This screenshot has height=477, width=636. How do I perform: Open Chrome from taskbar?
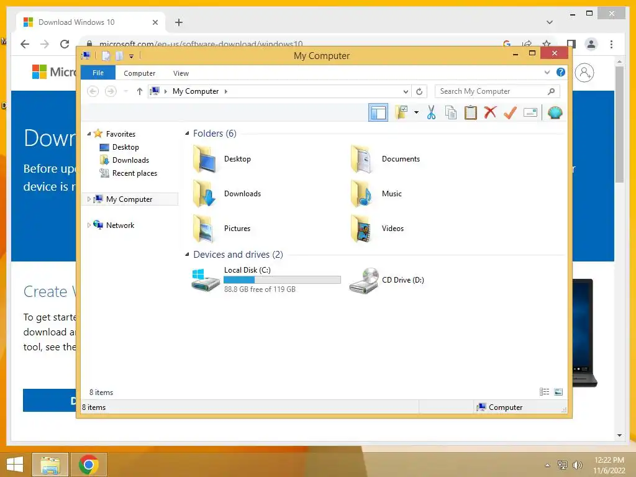click(89, 465)
